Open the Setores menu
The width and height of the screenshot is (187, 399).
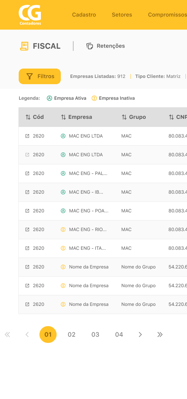[x=122, y=15]
